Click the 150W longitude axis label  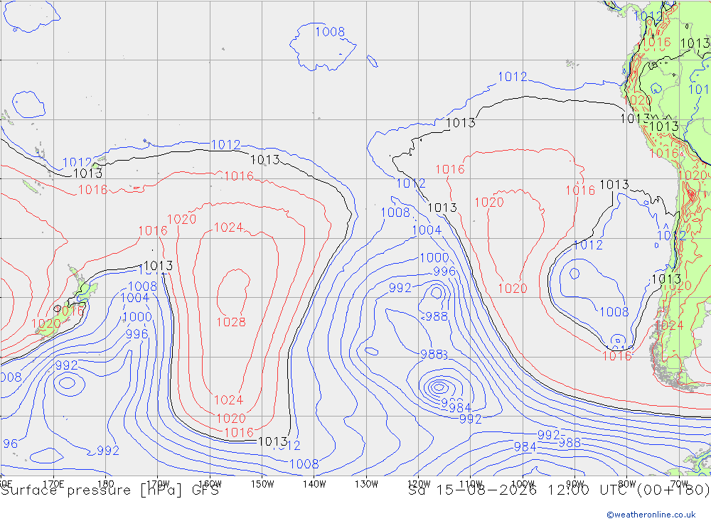tap(262, 483)
